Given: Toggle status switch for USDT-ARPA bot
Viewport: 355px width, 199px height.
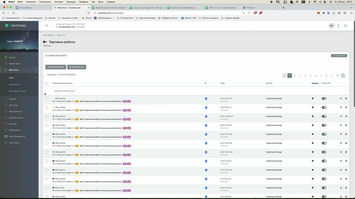Looking at the screenshot, I should tap(324, 143).
